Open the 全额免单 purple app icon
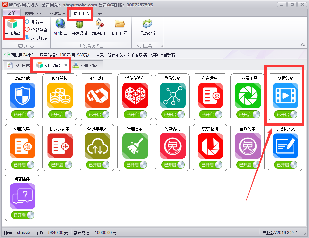This screenshot has height=238, width=309. [248, 146]
